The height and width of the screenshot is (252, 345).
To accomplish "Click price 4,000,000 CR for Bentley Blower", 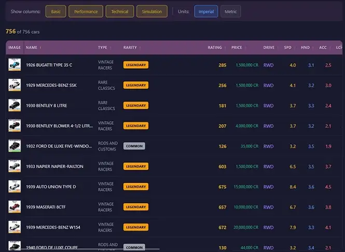I will [x=247, y=126].
